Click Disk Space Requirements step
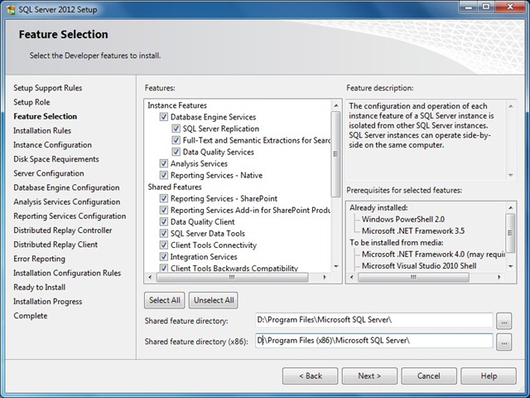This screenshot has width=530, height=398. click(x=56, y=159)
